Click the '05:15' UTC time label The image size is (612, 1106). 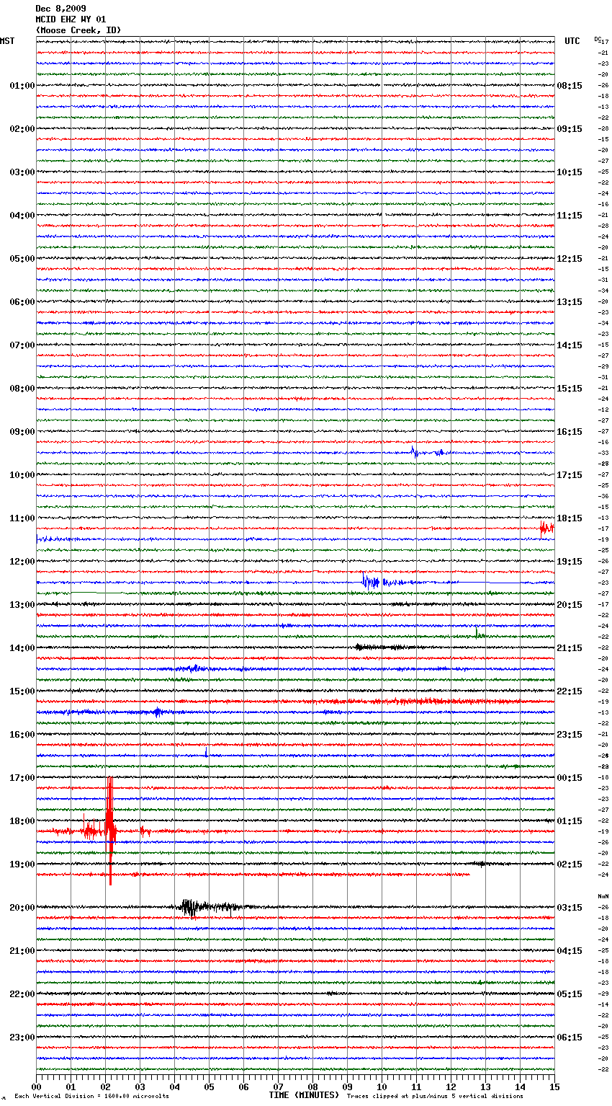570,994
